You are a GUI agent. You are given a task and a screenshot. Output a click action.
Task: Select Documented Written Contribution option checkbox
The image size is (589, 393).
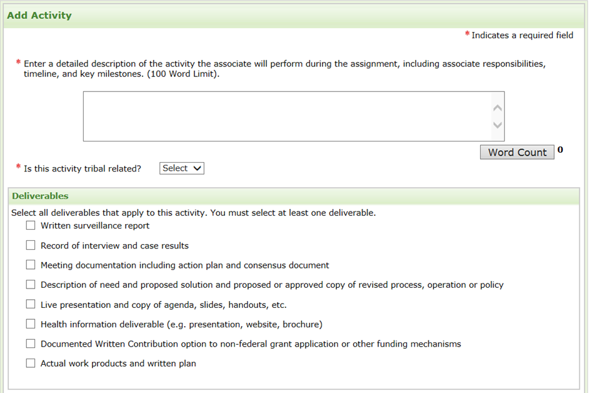[31, 344]
